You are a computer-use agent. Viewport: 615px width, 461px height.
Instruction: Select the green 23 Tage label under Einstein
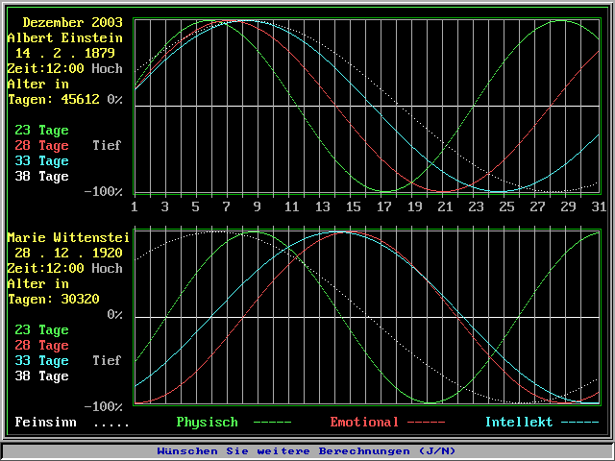click(41, 130)
